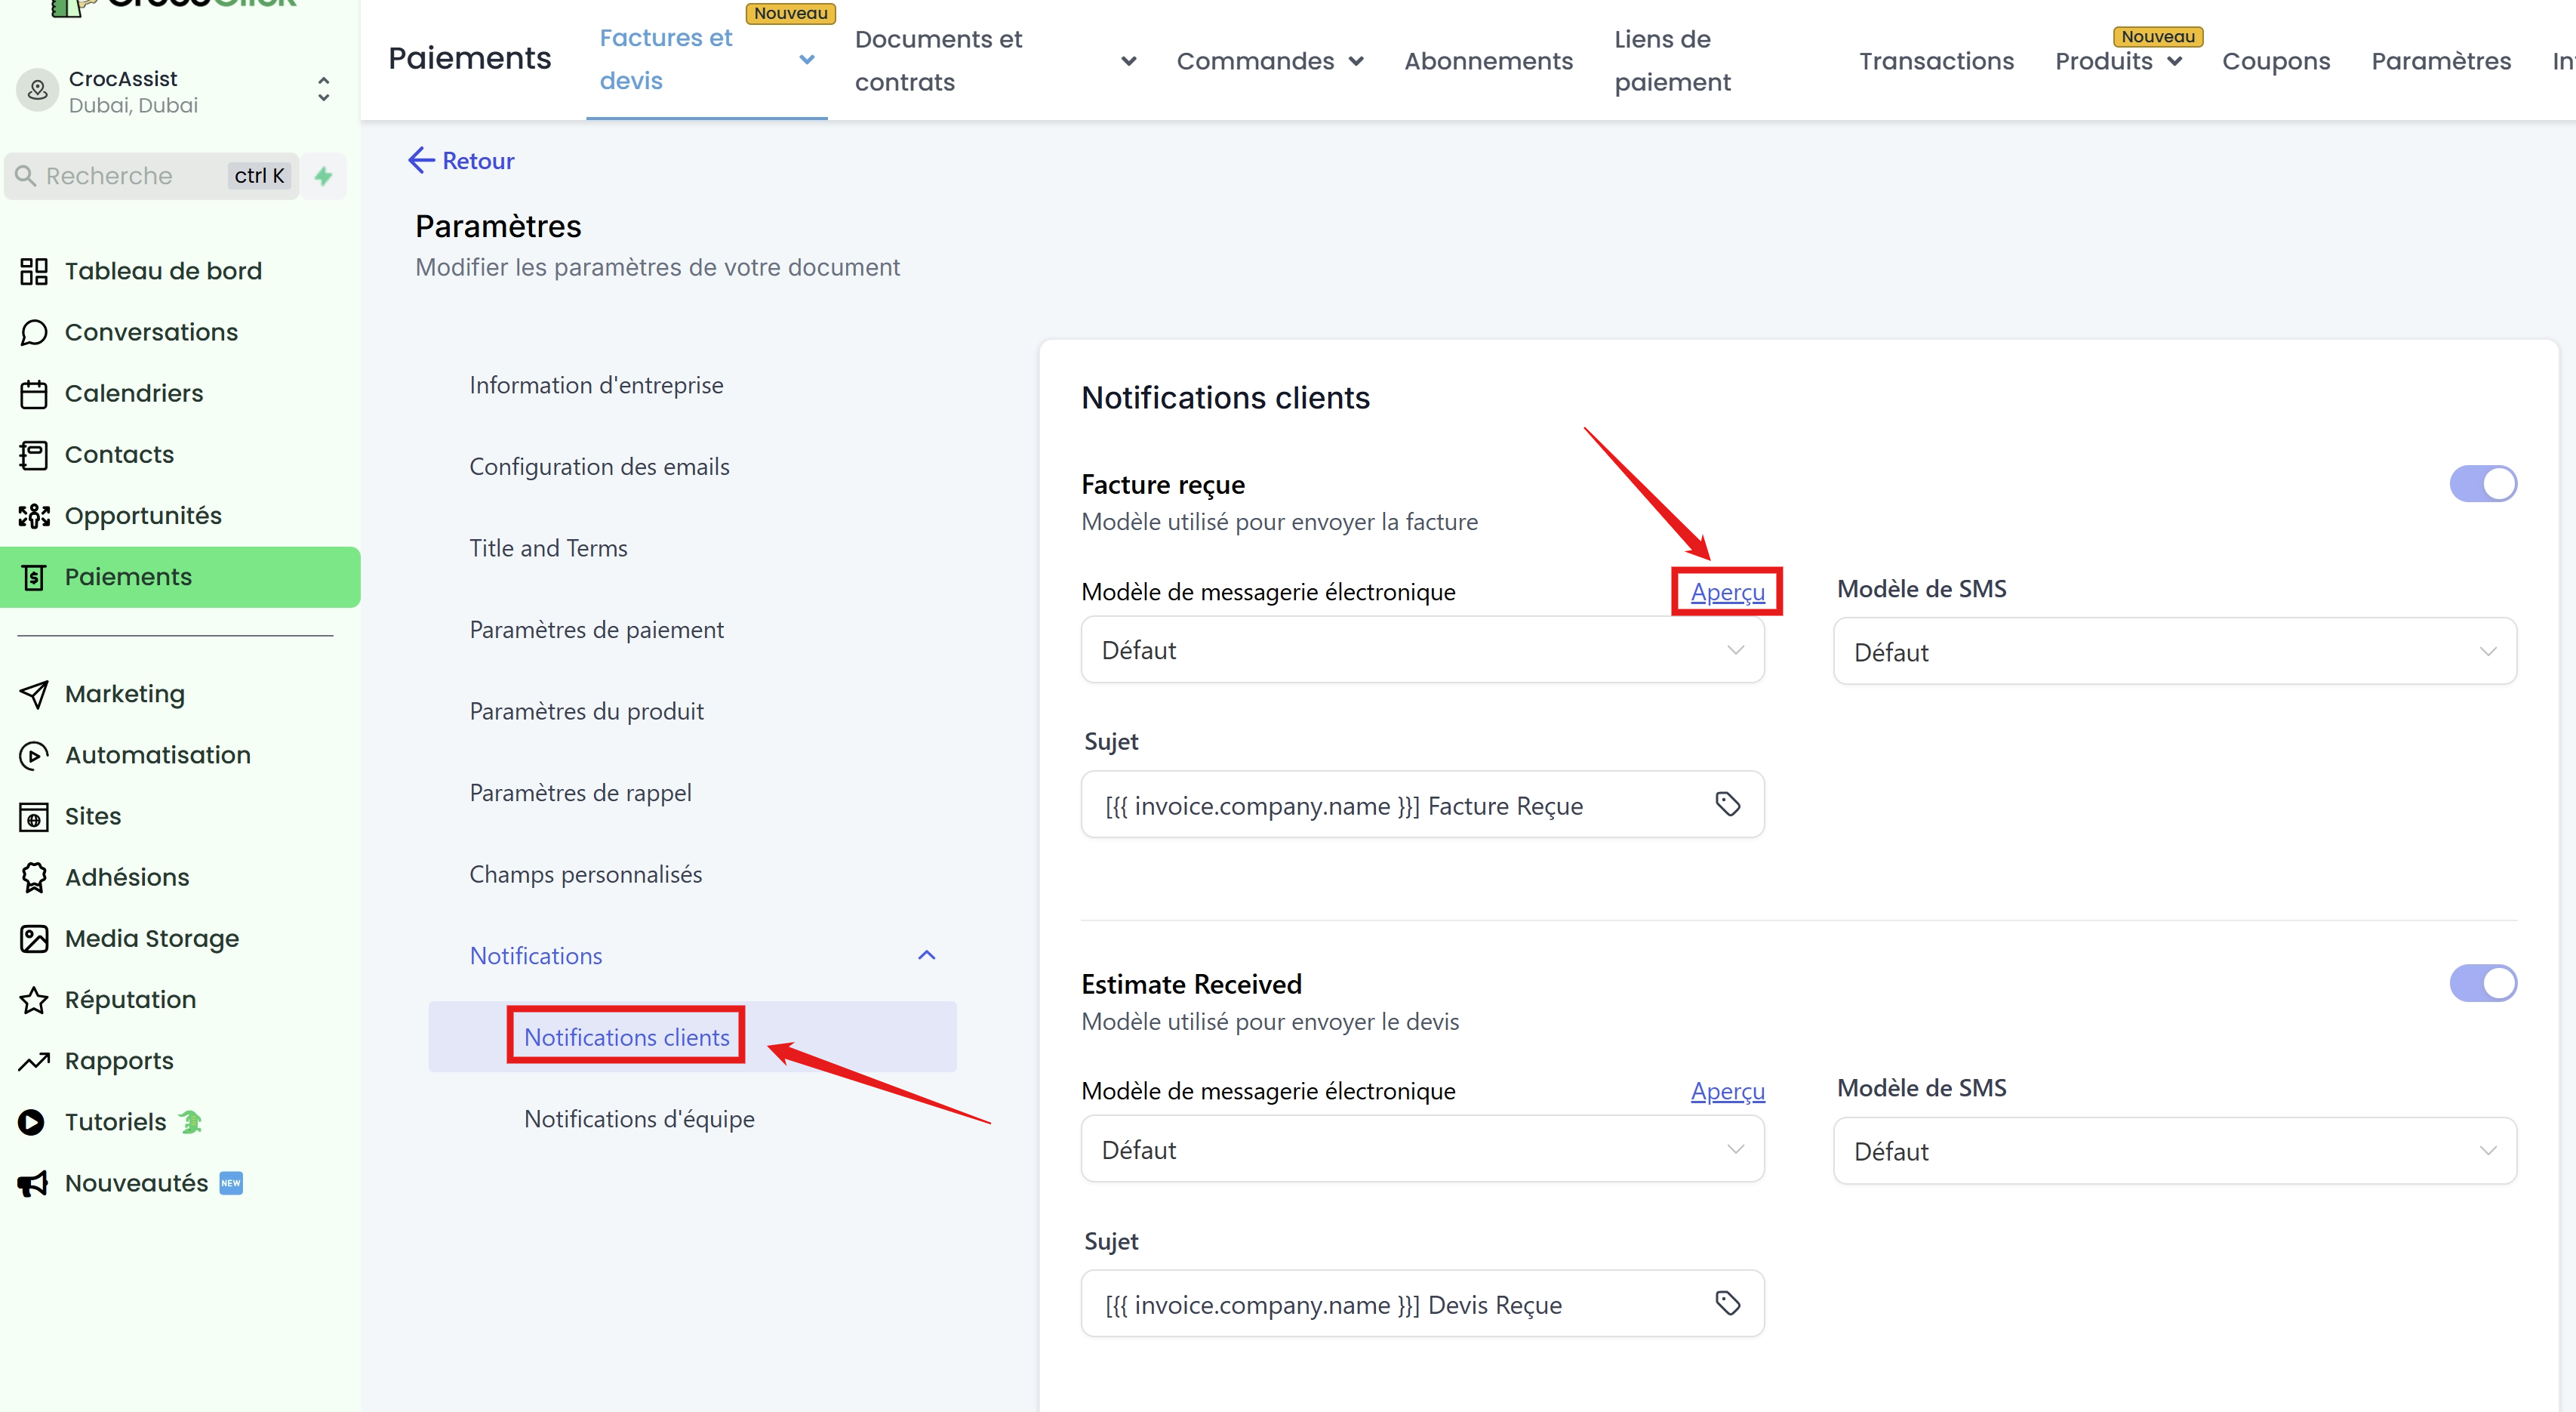Open Paramètres du produit settings
The image size is (2576, 1412).
[586, 711]
